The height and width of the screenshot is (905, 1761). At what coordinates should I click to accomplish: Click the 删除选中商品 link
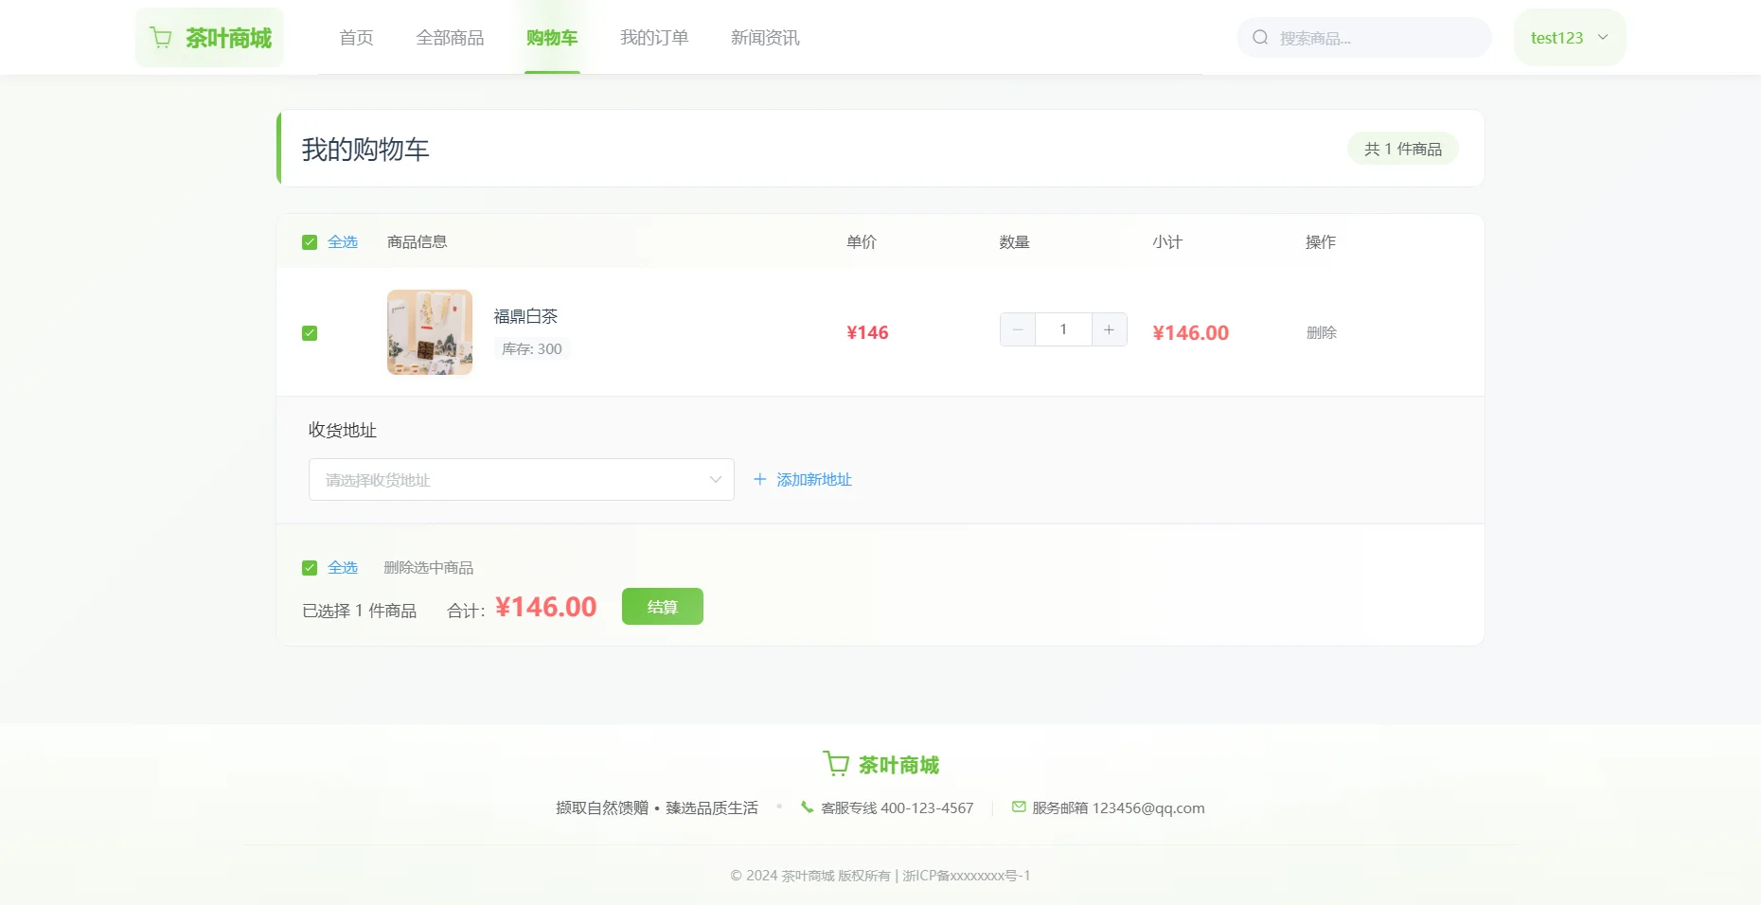pos(429,567)
